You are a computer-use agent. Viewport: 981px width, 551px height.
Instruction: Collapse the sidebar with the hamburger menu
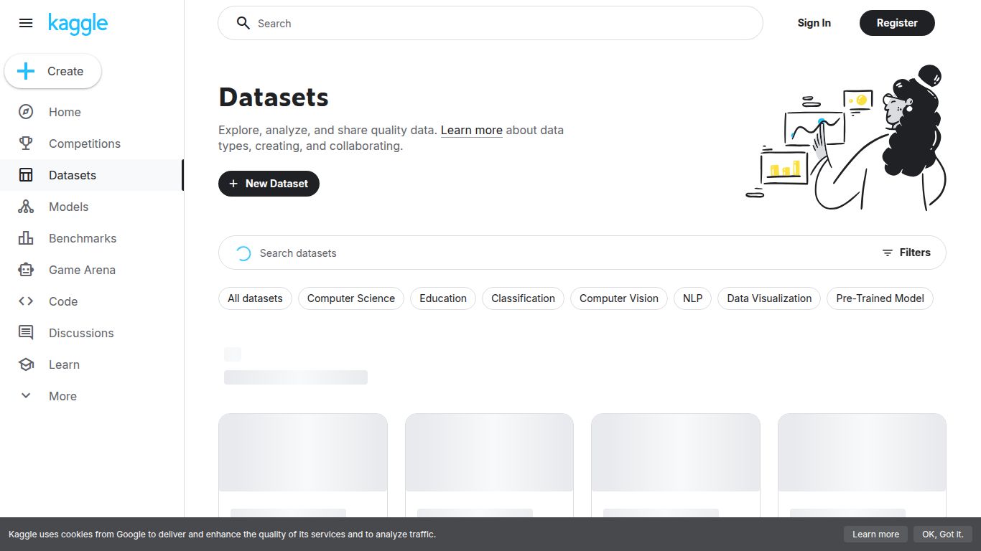(26, 23)
